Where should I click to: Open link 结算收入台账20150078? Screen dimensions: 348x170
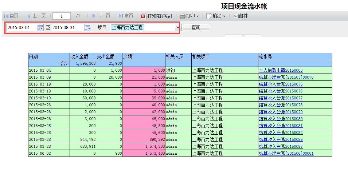click(x=281, y=105)
